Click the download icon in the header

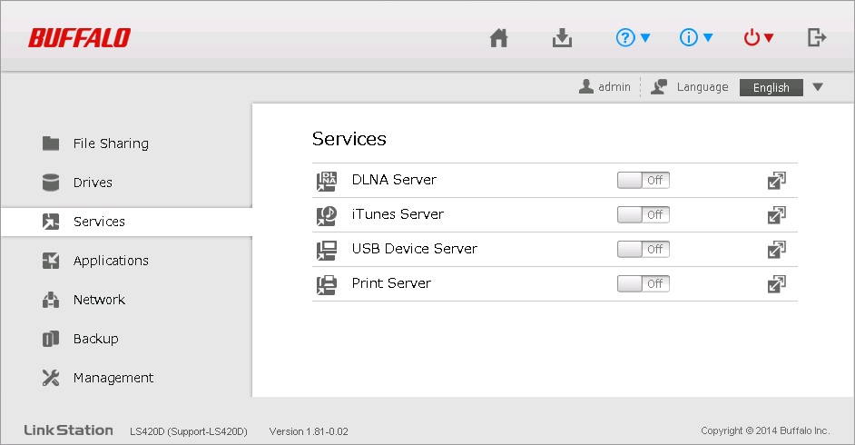click(x=562, y=38)
